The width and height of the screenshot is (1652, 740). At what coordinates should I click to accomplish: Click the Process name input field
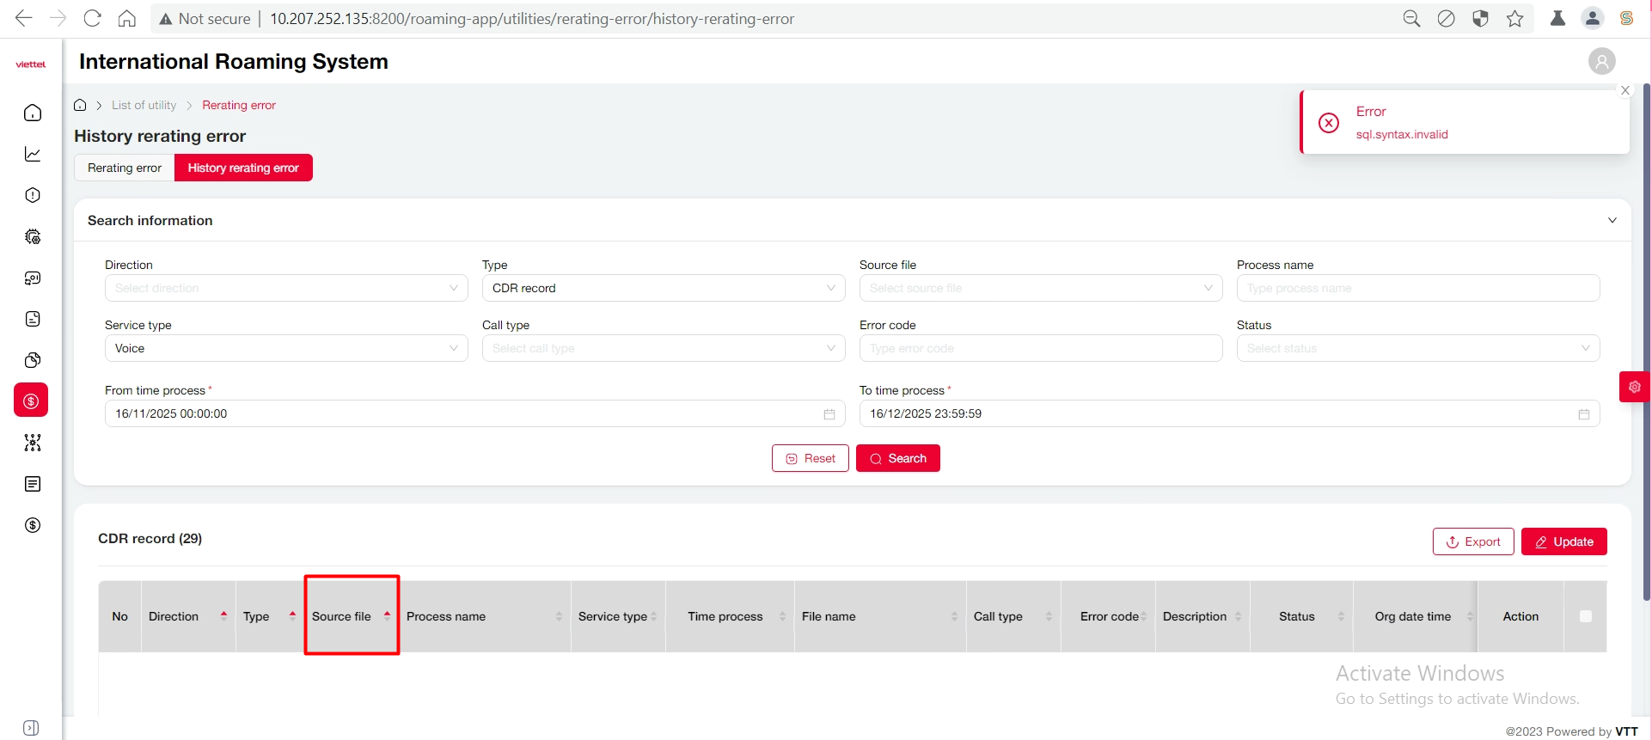pyautogui.click(x=1417, y=288)
